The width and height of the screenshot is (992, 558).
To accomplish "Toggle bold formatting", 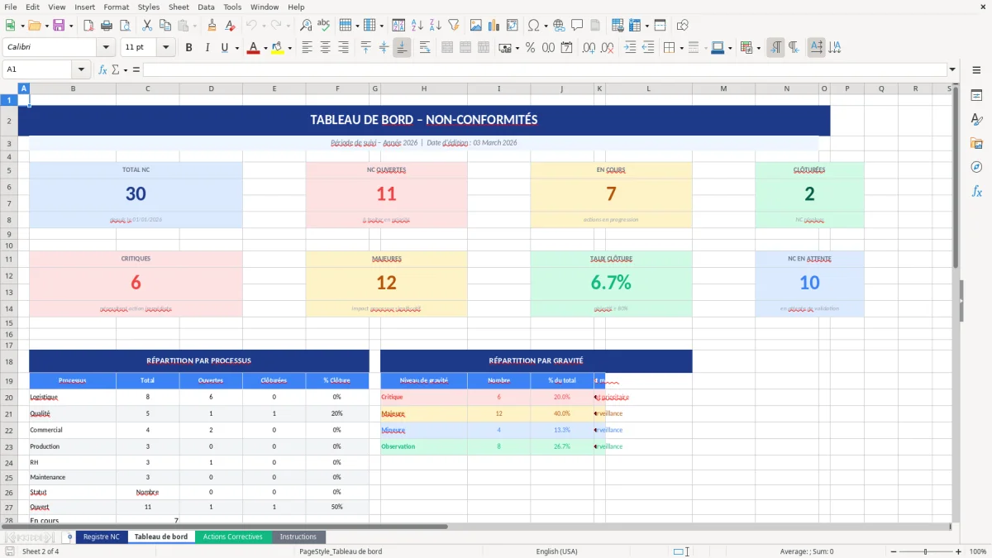I will pos(188,47).
